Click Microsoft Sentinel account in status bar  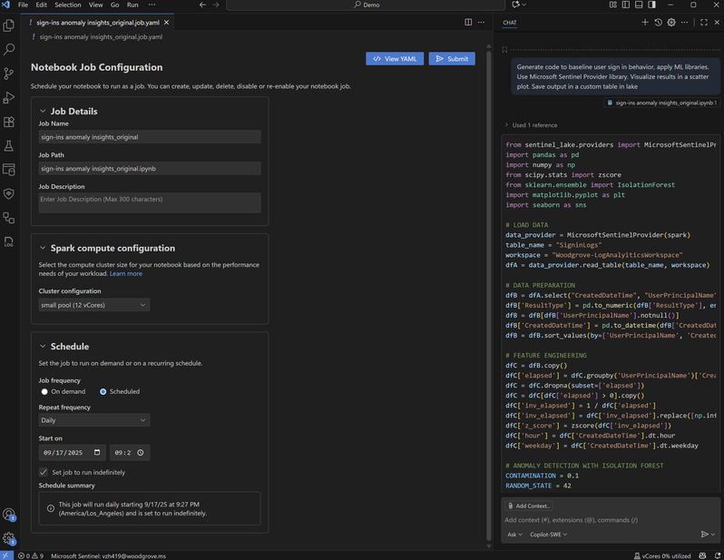click(108, 555)
